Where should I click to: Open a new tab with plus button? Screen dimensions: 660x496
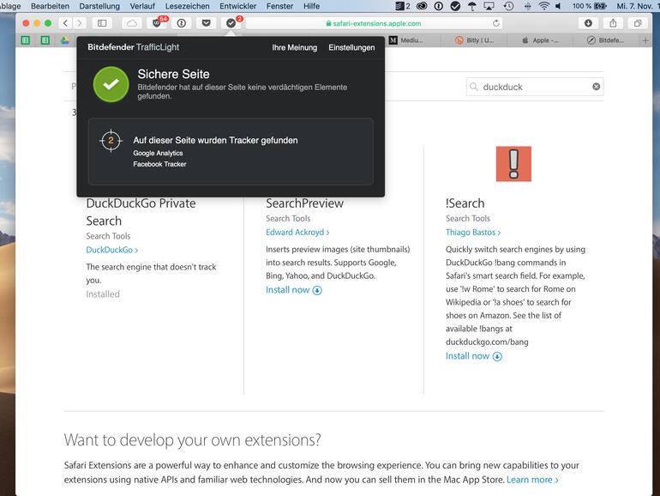(x=645, y=40)
